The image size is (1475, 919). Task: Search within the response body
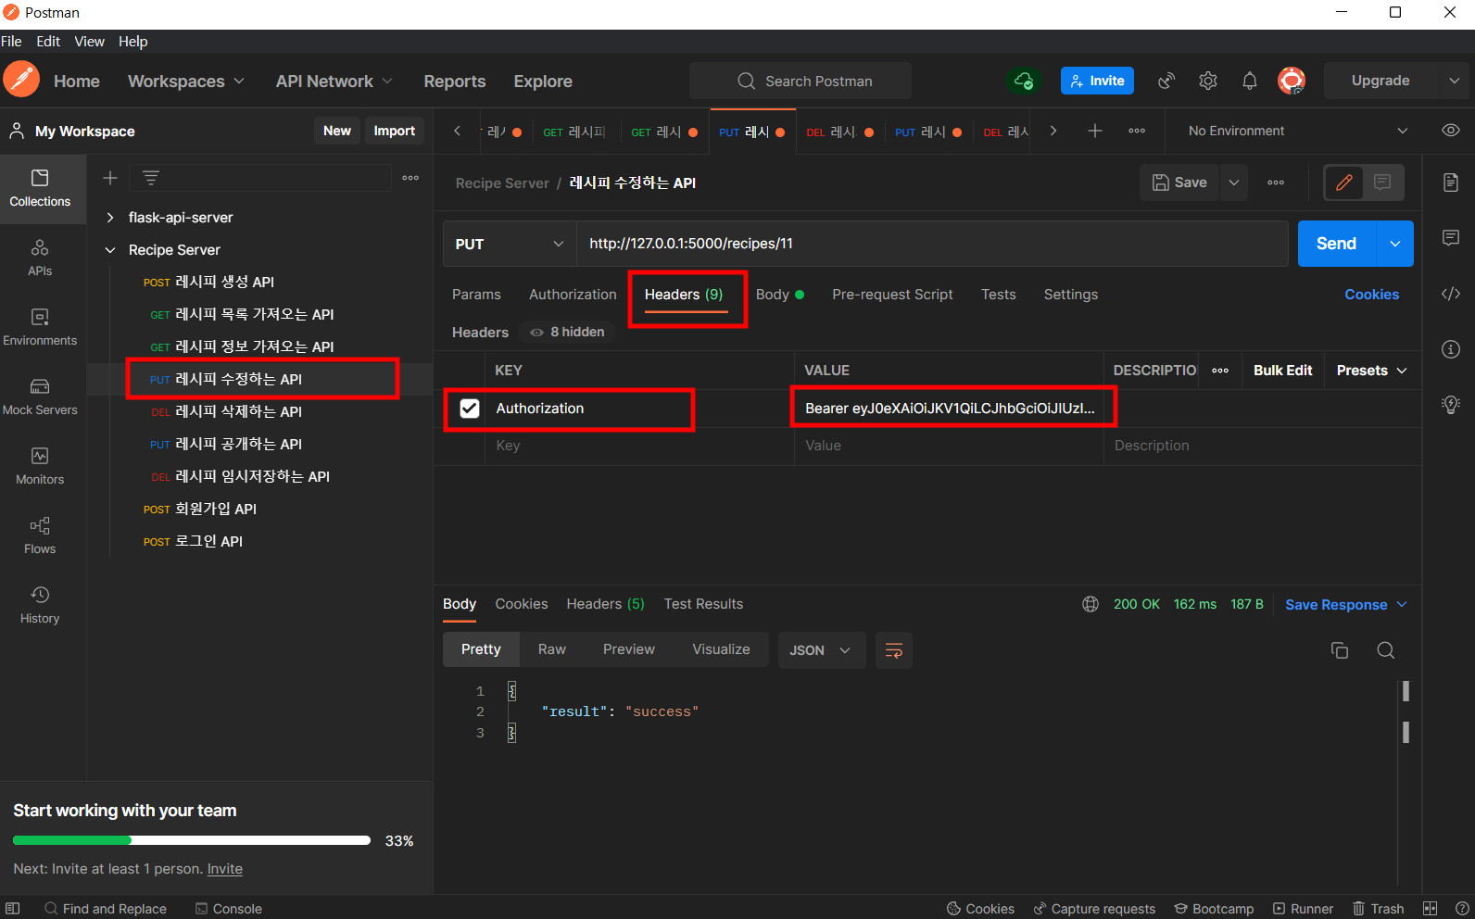1386,650
